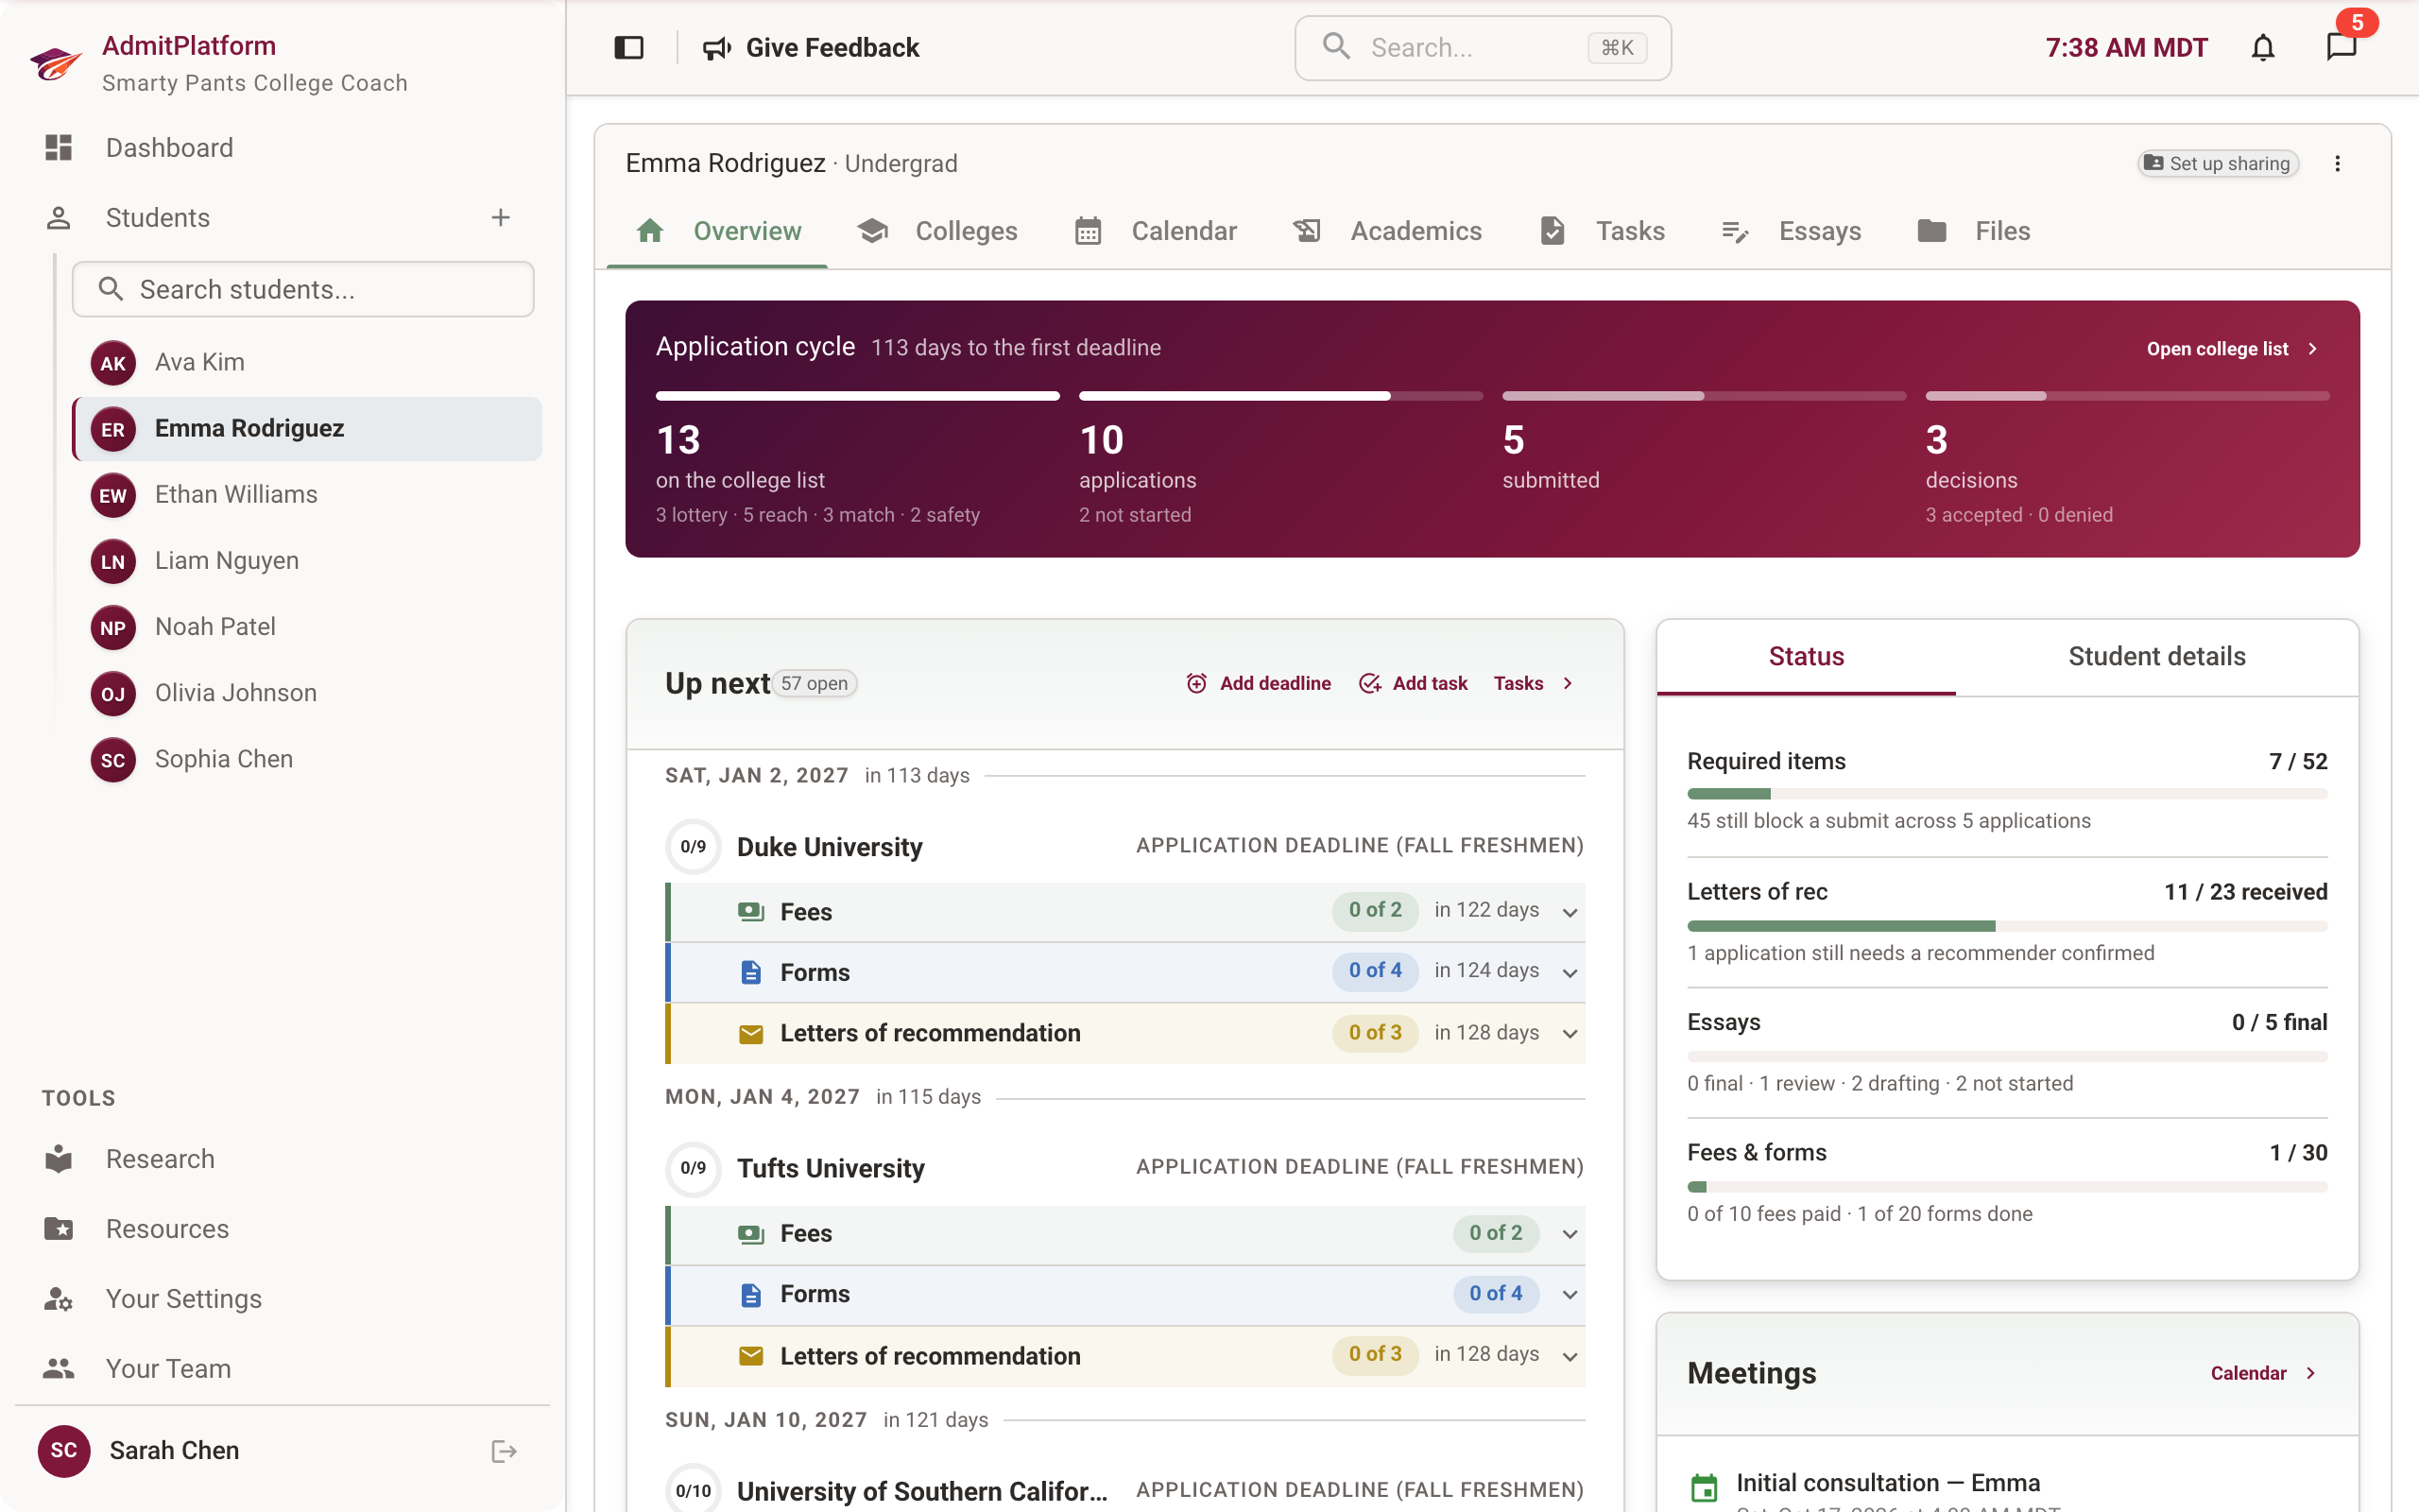Image resolution: width=2419 pixels, height=1512 pixels.
Task: Focus the Search students field
Action: coord(303,289)
